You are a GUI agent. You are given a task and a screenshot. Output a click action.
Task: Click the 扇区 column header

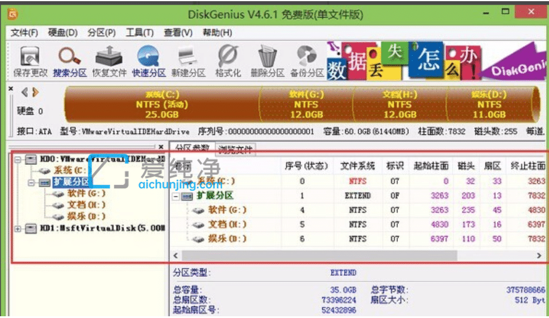coord(493,166)
